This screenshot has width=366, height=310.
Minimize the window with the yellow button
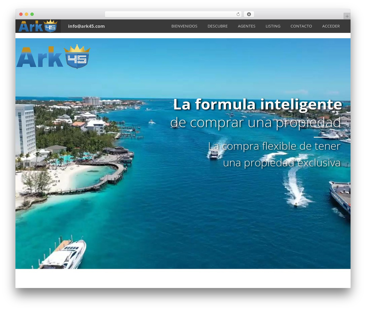27,14
